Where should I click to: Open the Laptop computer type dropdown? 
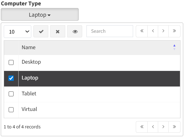[x=40, y=15]
